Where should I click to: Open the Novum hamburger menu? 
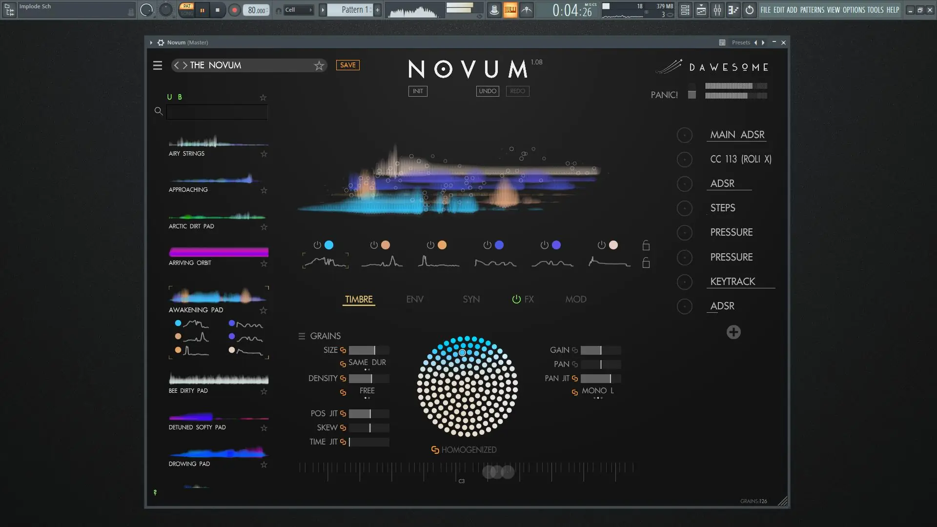click(x=157, y=65)
